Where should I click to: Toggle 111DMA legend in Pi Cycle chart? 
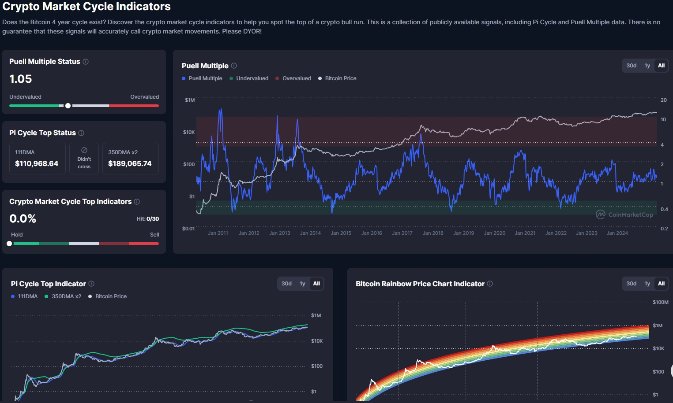(x=24, y=296)
